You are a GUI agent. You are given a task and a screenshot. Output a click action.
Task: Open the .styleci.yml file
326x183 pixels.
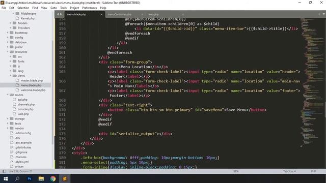point(22,162)
